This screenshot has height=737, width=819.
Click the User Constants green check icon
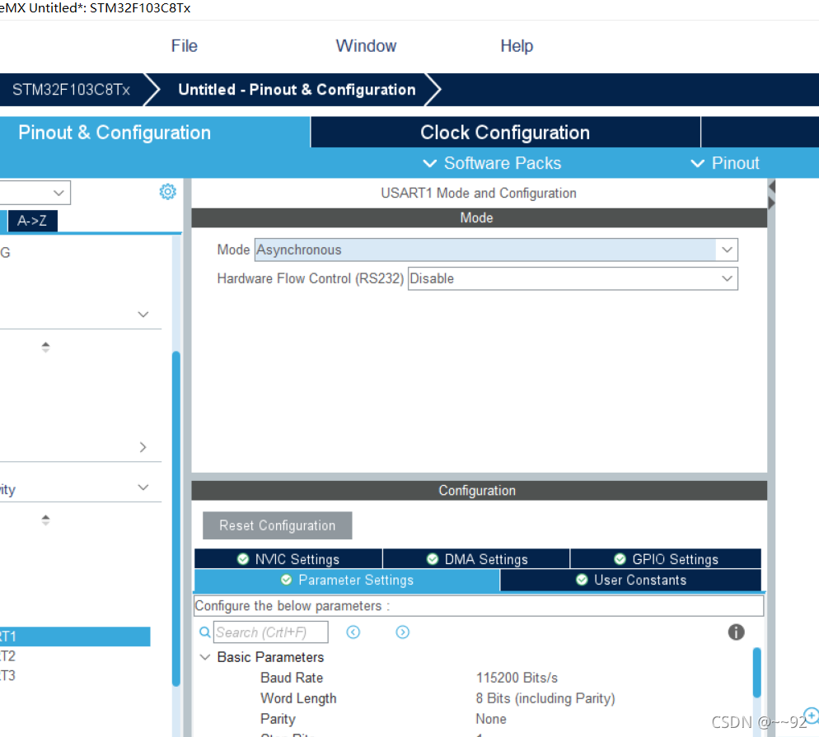coord(582,580)
